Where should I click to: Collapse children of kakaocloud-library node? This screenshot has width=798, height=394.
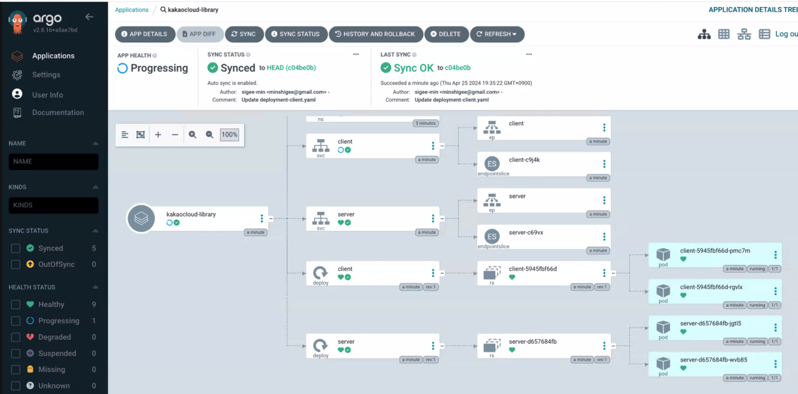pos(271,219)
